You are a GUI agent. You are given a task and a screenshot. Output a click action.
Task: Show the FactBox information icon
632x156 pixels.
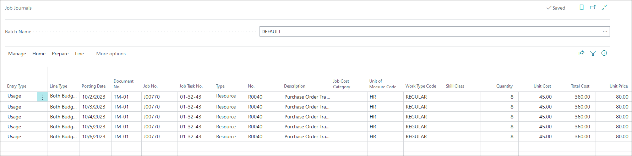[604, 53]
